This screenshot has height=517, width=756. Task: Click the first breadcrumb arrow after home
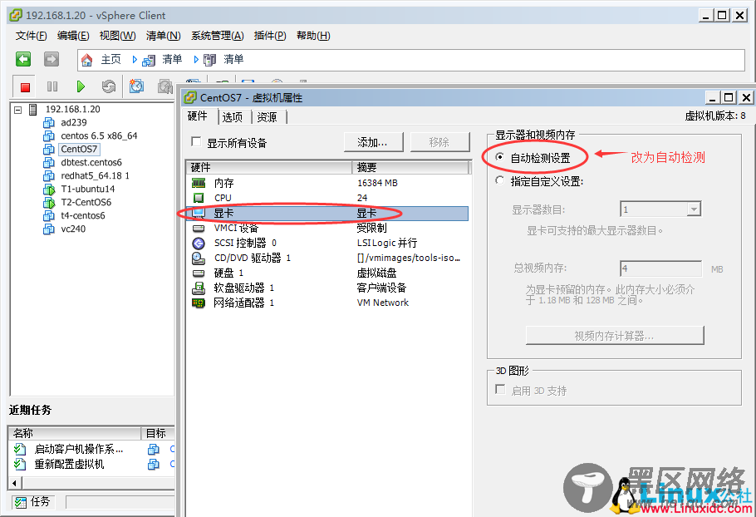coord(135,59)
